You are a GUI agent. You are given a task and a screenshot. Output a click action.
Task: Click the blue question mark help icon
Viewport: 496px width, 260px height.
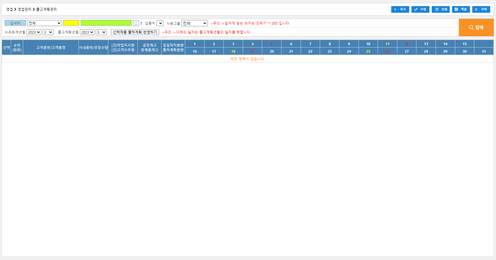[141, 23]
